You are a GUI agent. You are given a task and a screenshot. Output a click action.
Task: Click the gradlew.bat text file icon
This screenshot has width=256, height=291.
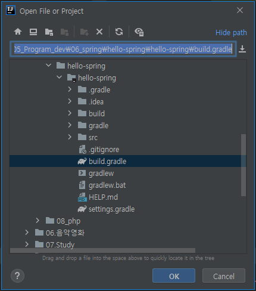coord(82,185)
